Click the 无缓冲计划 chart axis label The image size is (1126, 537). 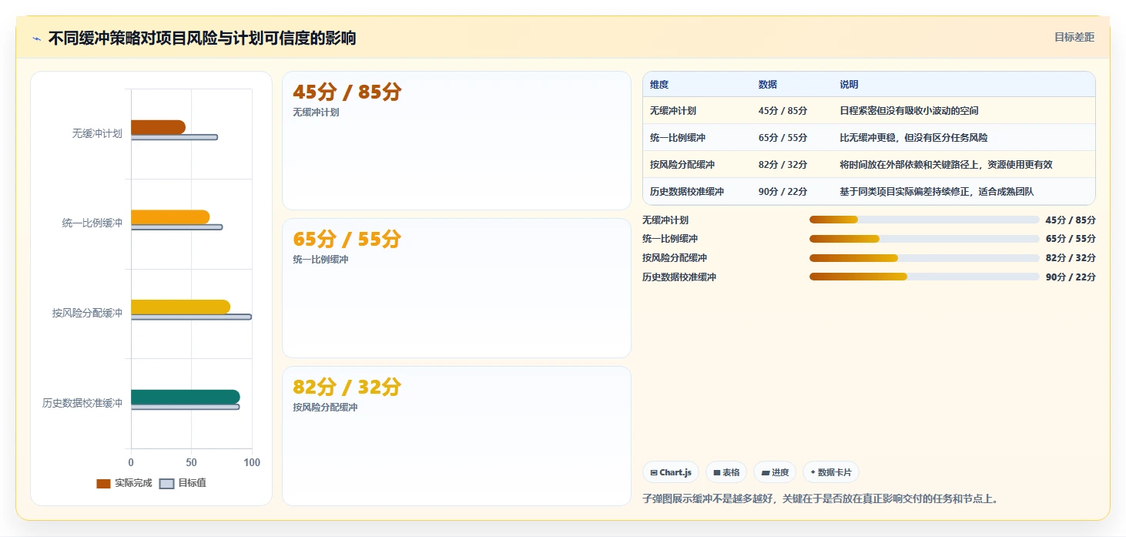click(97, 133)
